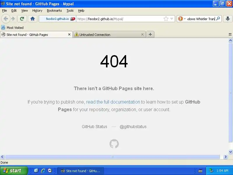Select the Site not found taskbar button
The height and width of the screenshot is (175, 233).
tap(81, 171)
